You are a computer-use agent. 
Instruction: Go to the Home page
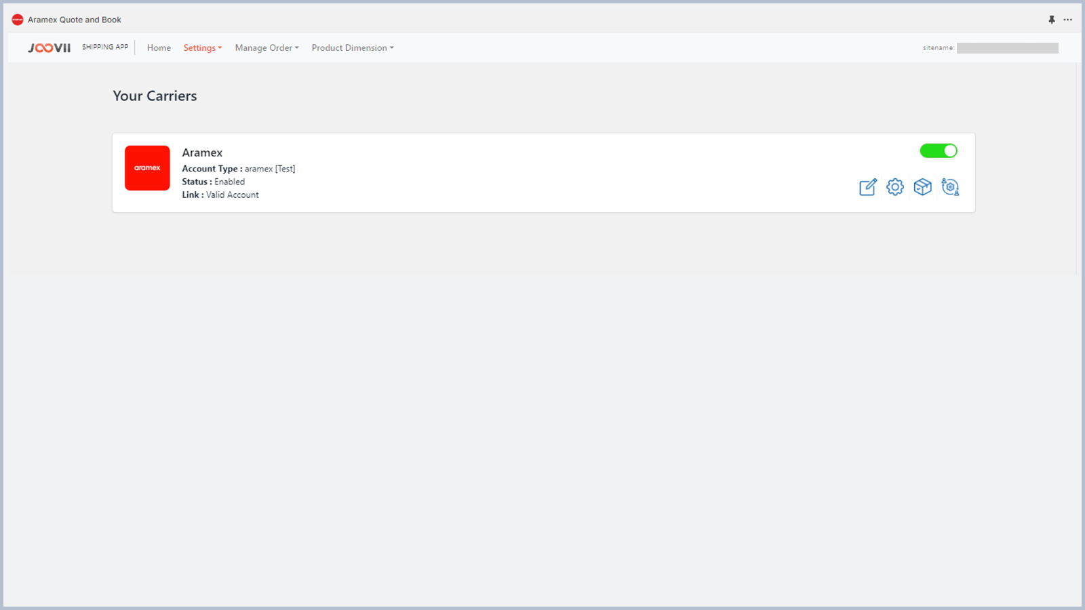159,48
